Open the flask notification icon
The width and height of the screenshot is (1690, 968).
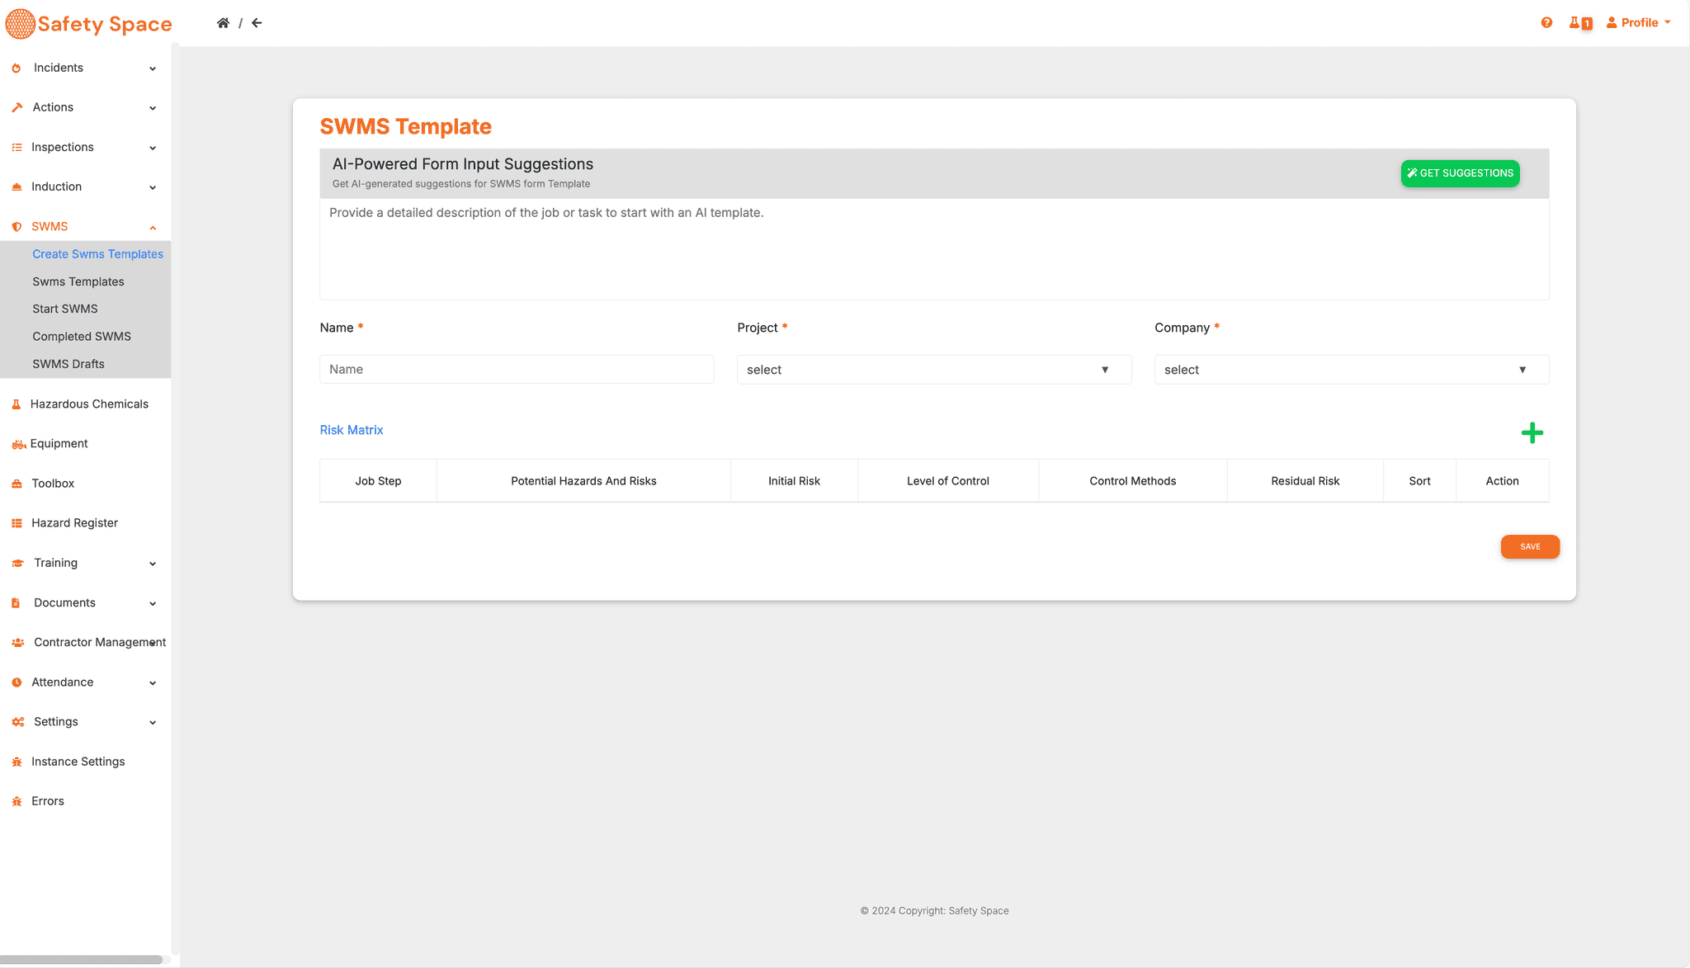[1580, 23]
